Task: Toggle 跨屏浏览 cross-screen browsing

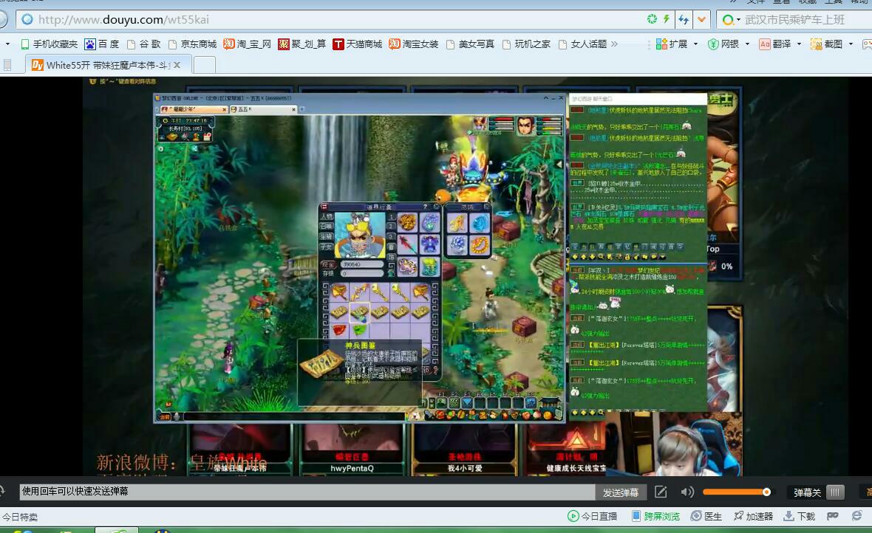Action: 655,516
